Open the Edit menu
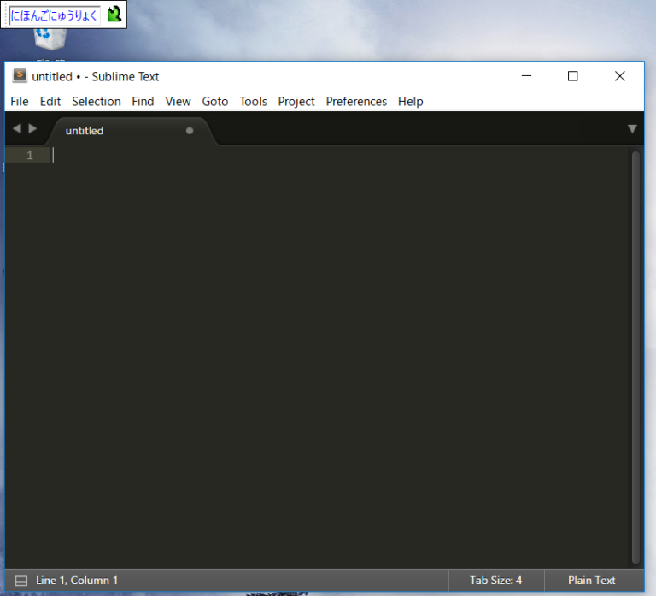 (x=50, y=102)
